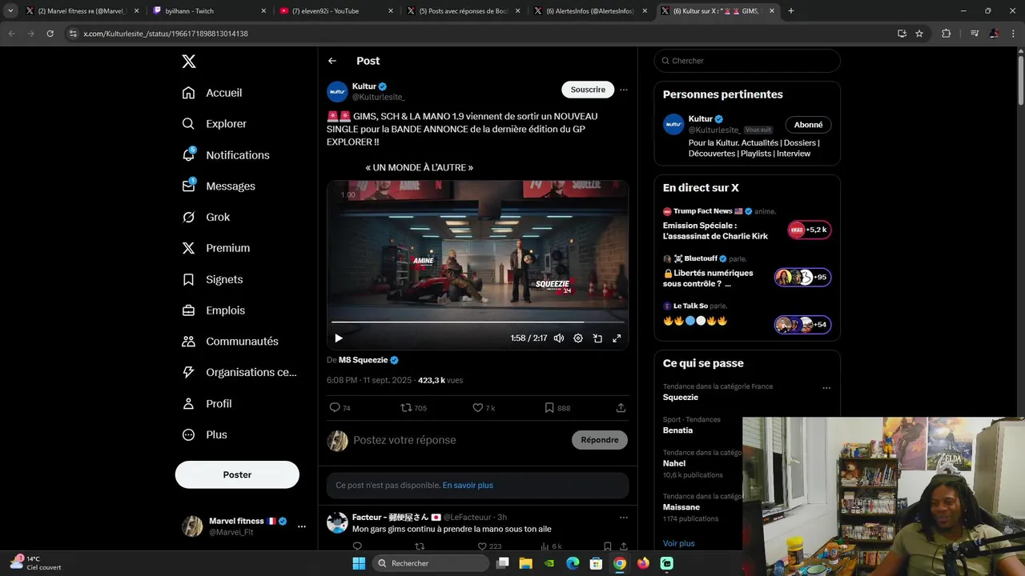The width and height of the screenshot is (1025, 576).
Task: Click the Voir plus trends link
Action: tap(678, 543)
